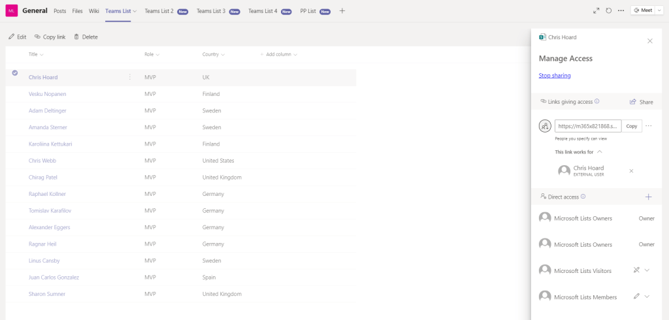Image resolution: width=669 pixels, height=320 pixels.
Task: Switch to the Teams List 2 tab
Action: (x=167, y=11)
